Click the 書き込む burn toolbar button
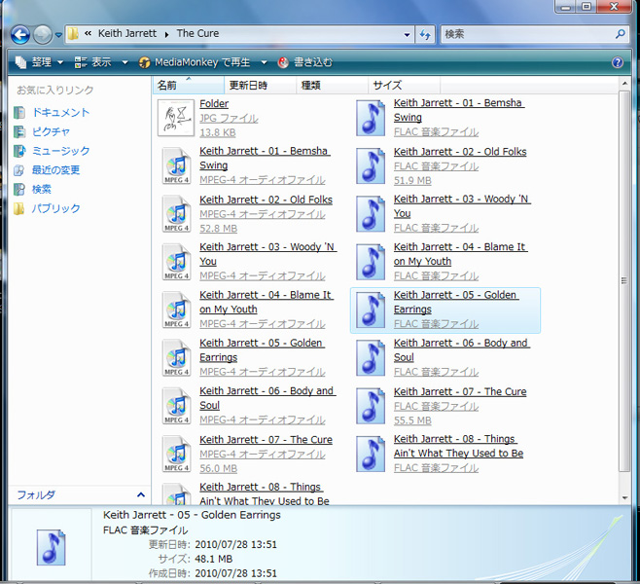Viewport: 640px width, 584px height. click(304, 62)
